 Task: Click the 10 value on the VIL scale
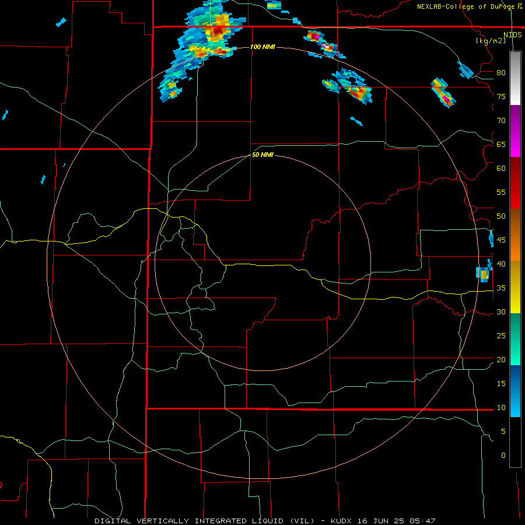[501, 408]
